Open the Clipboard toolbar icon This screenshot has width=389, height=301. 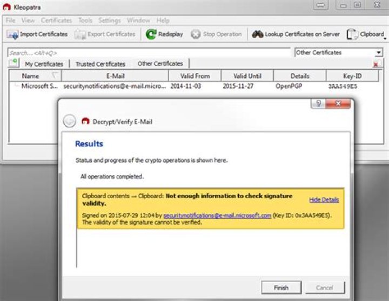click(x=352, y=34)
